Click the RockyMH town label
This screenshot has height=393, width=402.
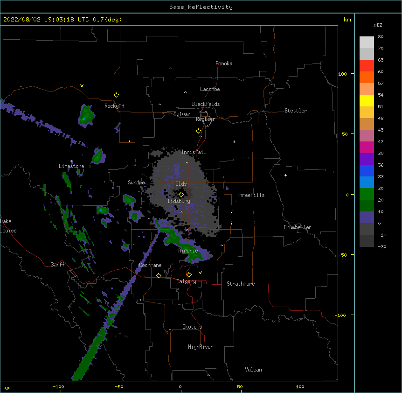point(114,106)
